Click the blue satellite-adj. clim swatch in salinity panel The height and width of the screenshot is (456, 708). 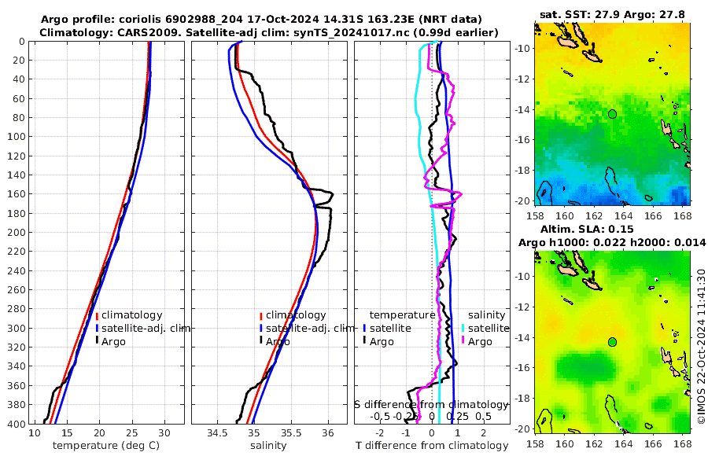point(261,328)
